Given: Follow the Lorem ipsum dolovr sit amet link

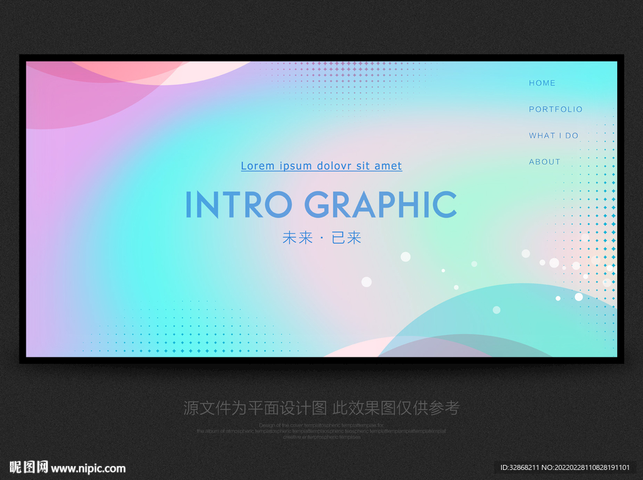Looking at the screenshot, I should [x=321, y=166].
